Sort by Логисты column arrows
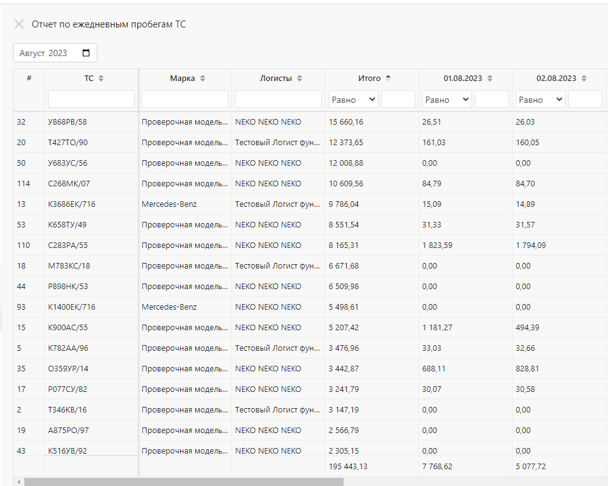 (x=299, y=79)
